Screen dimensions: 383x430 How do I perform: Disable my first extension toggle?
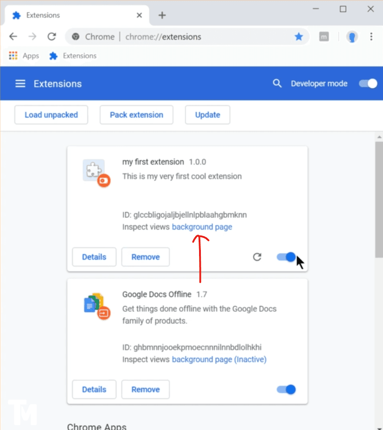point(286,257)
